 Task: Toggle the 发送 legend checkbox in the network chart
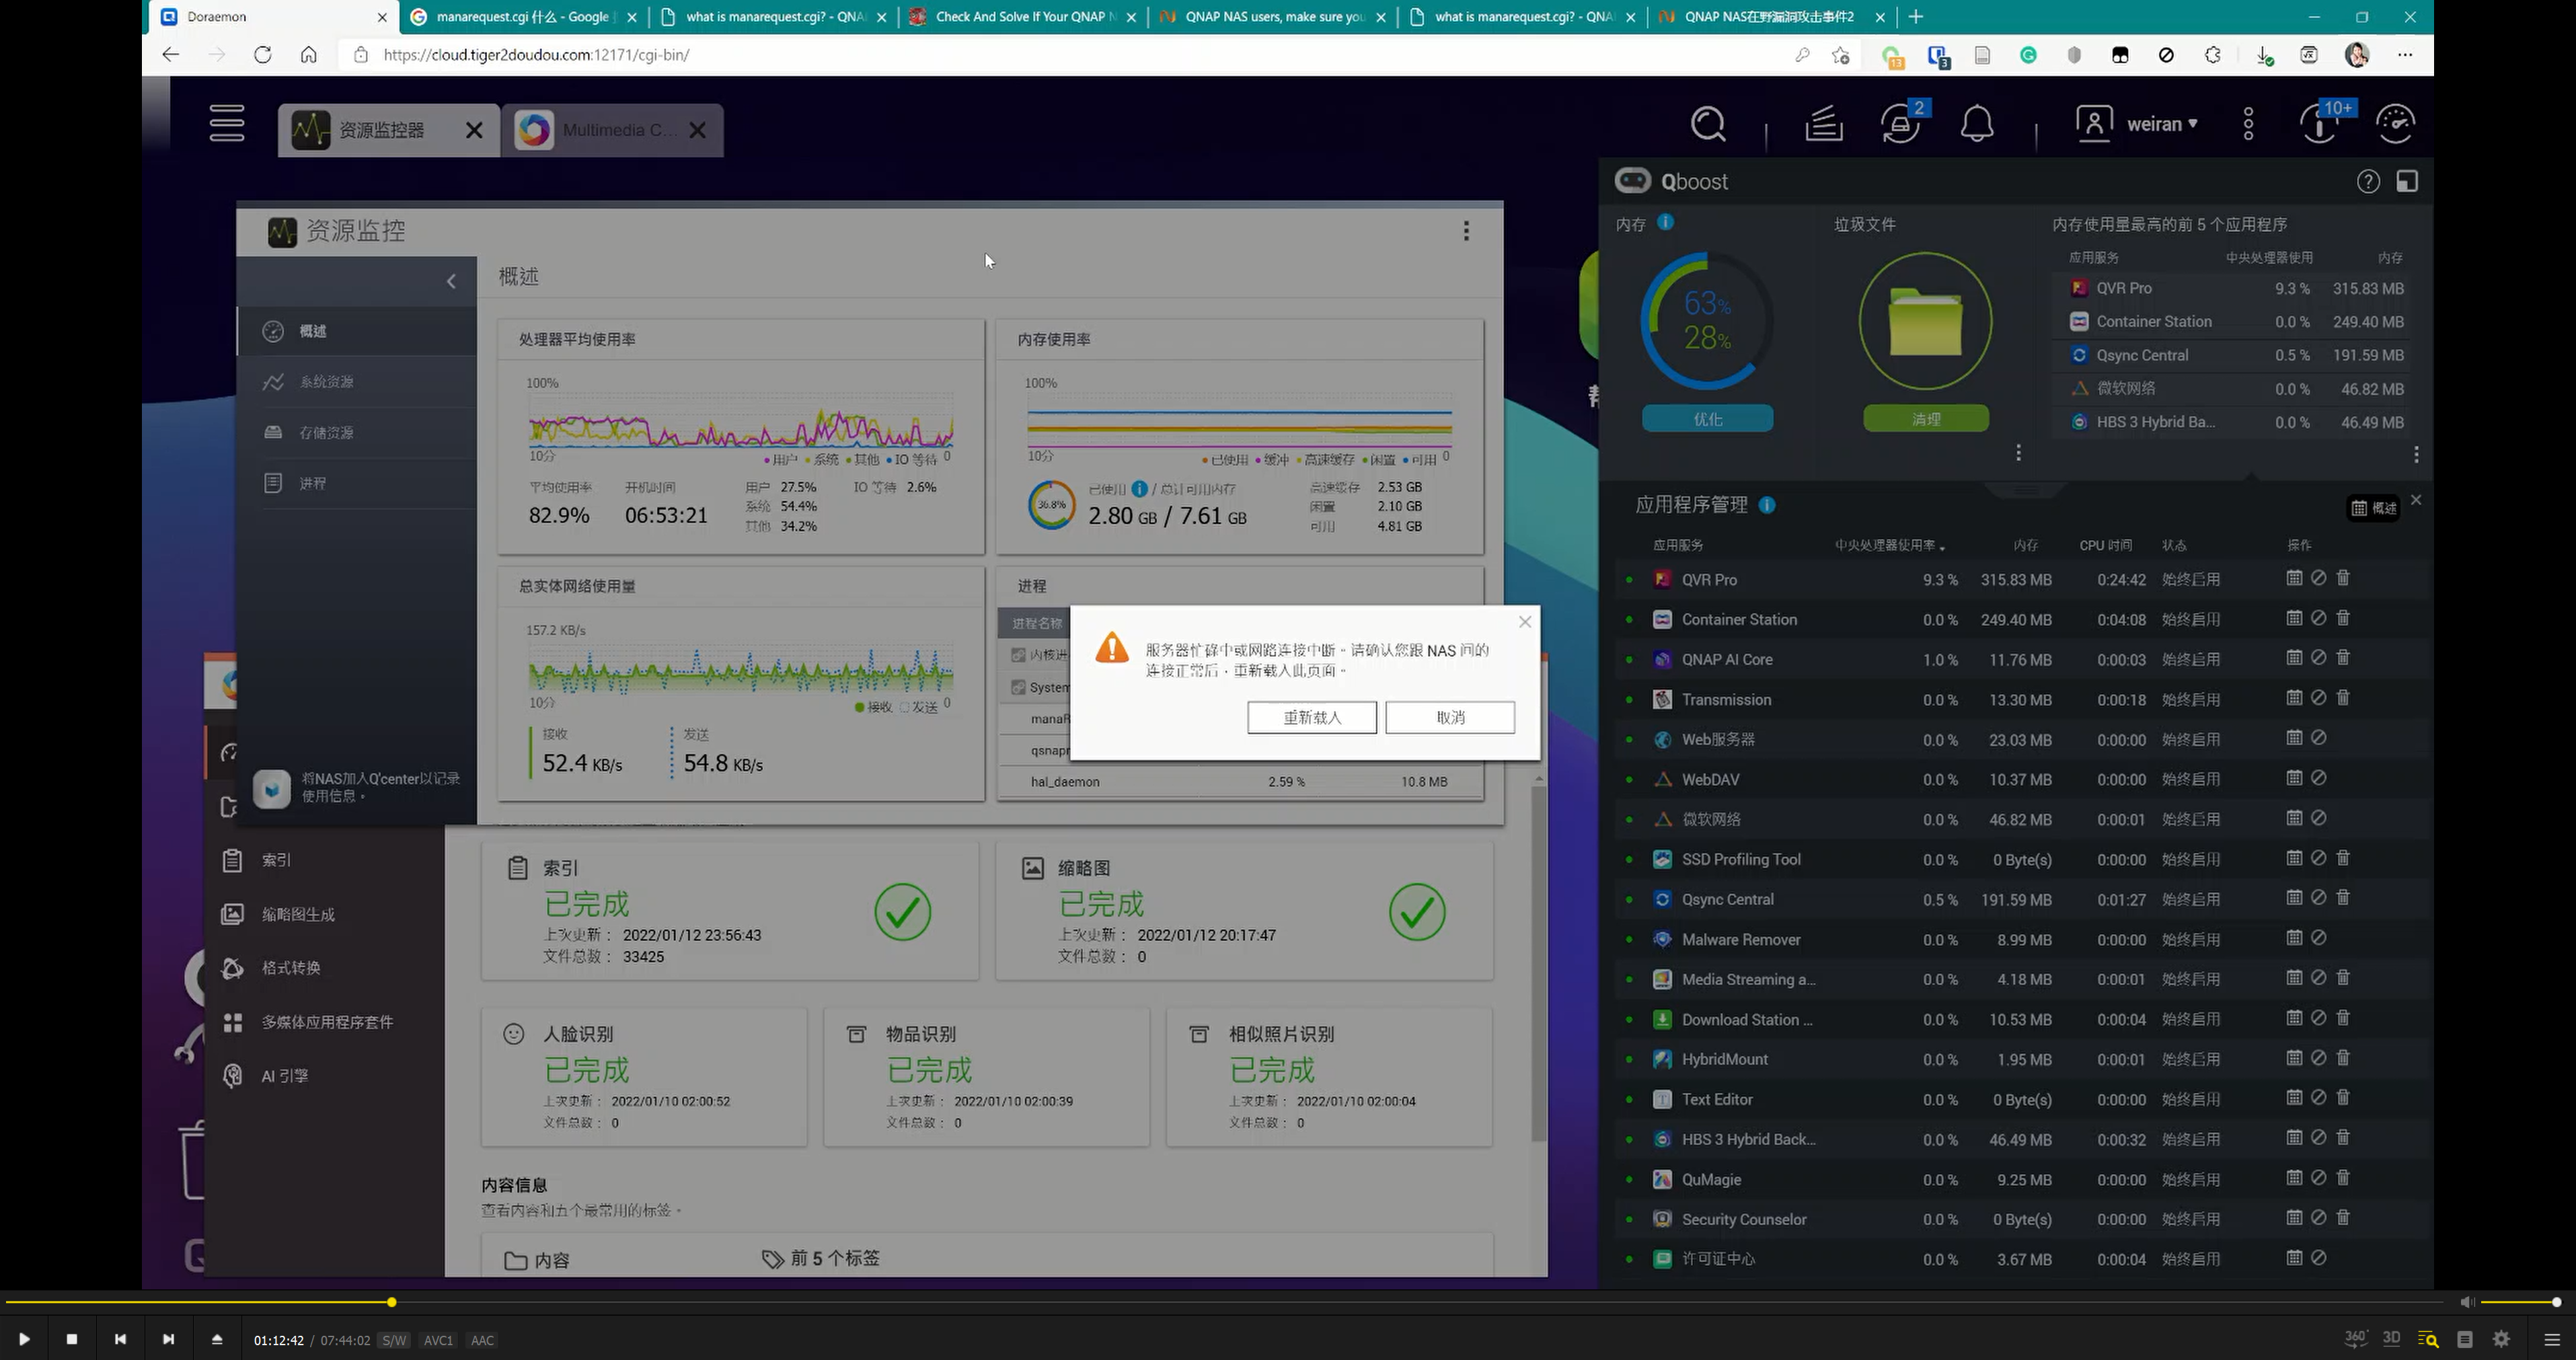click(905, 707)
